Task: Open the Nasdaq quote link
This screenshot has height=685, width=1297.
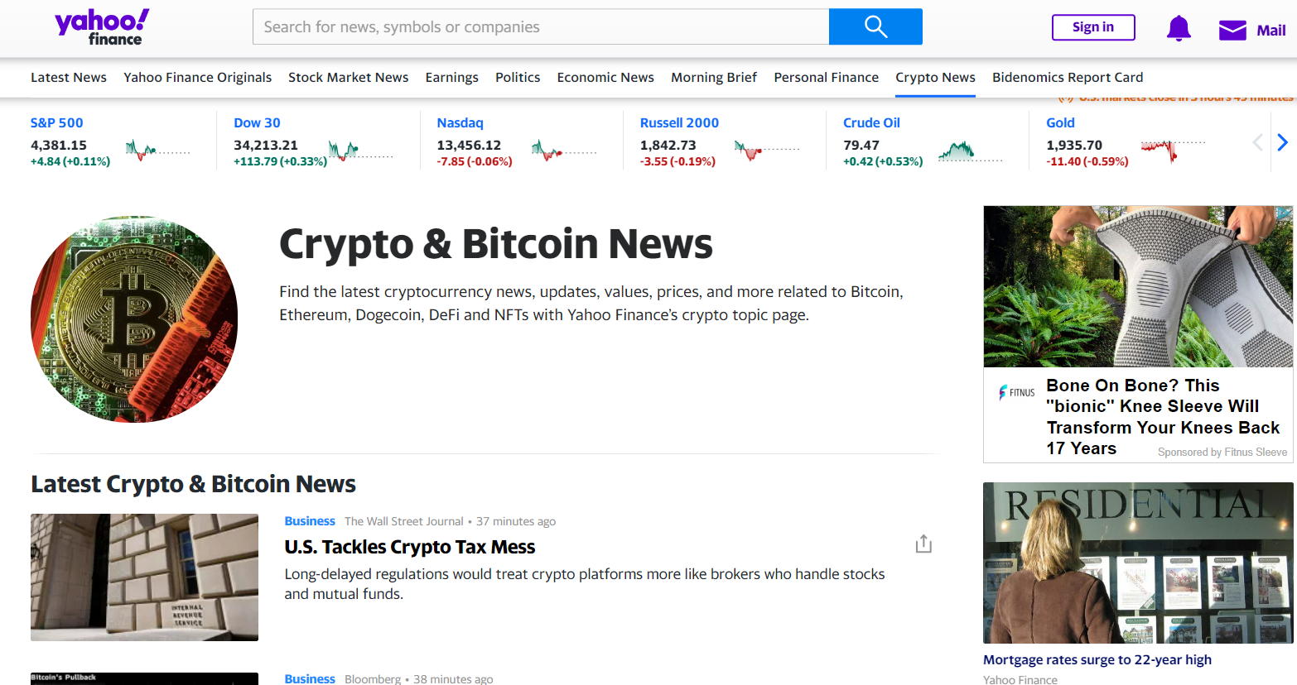Action: click(460, 122)
